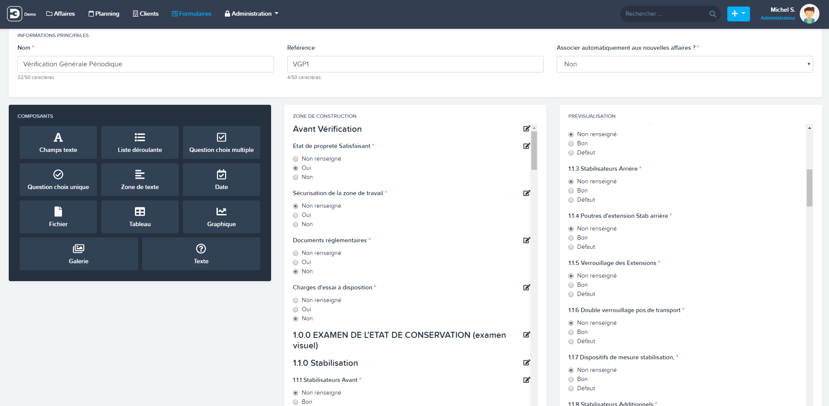Select Non renseigné for Etat de propreté
This screenshot has height=406, width=829.
296,159
